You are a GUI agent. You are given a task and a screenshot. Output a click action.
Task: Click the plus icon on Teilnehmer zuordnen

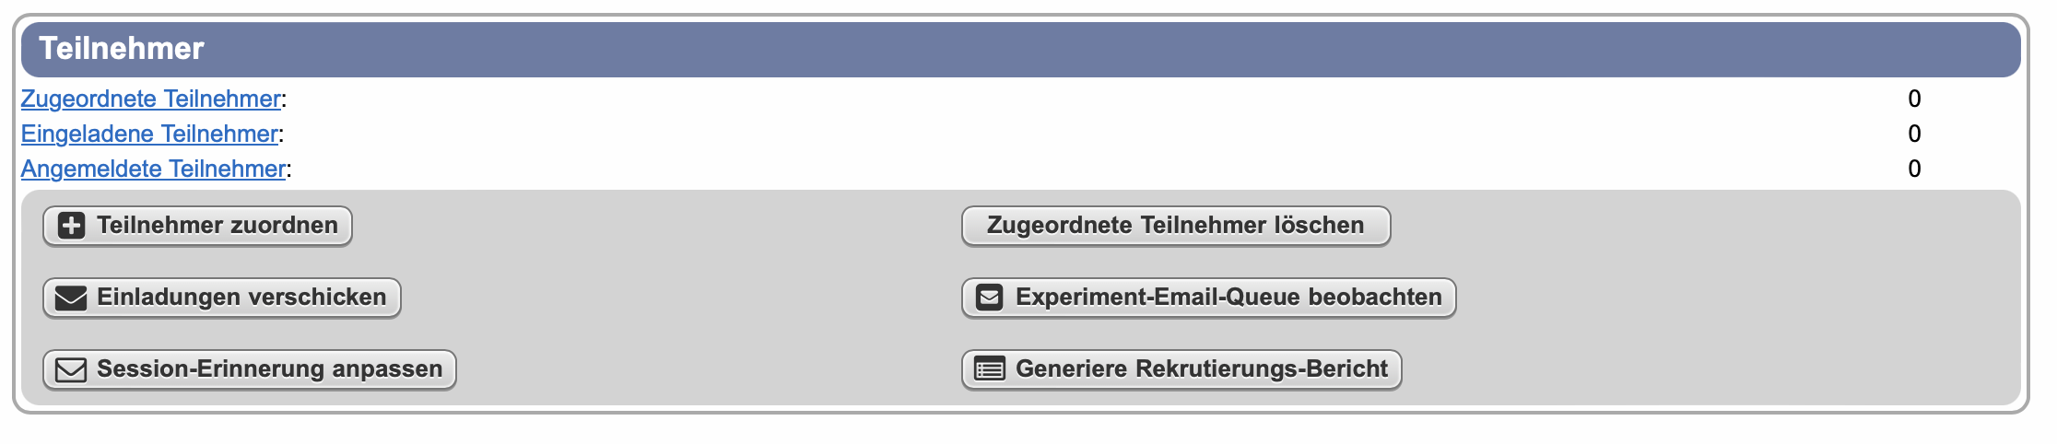71,226
